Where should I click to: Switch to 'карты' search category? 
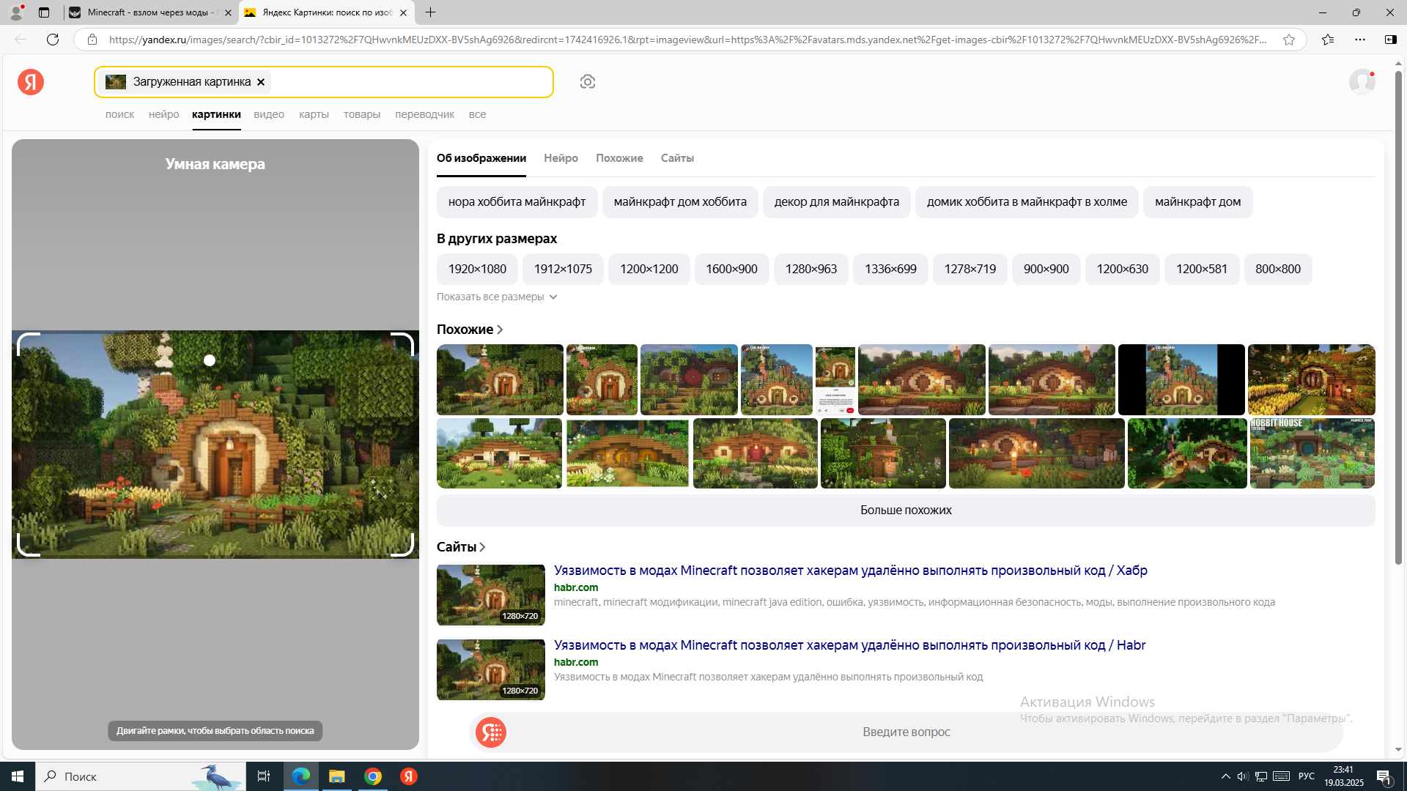click(x=314, y=114)
